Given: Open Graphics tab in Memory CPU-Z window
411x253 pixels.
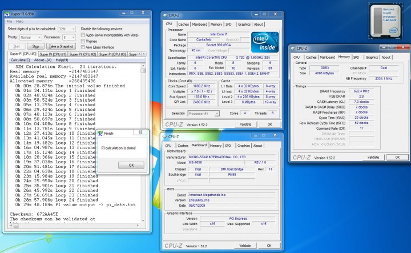Looking at the screenshot, I should [372, 58].
